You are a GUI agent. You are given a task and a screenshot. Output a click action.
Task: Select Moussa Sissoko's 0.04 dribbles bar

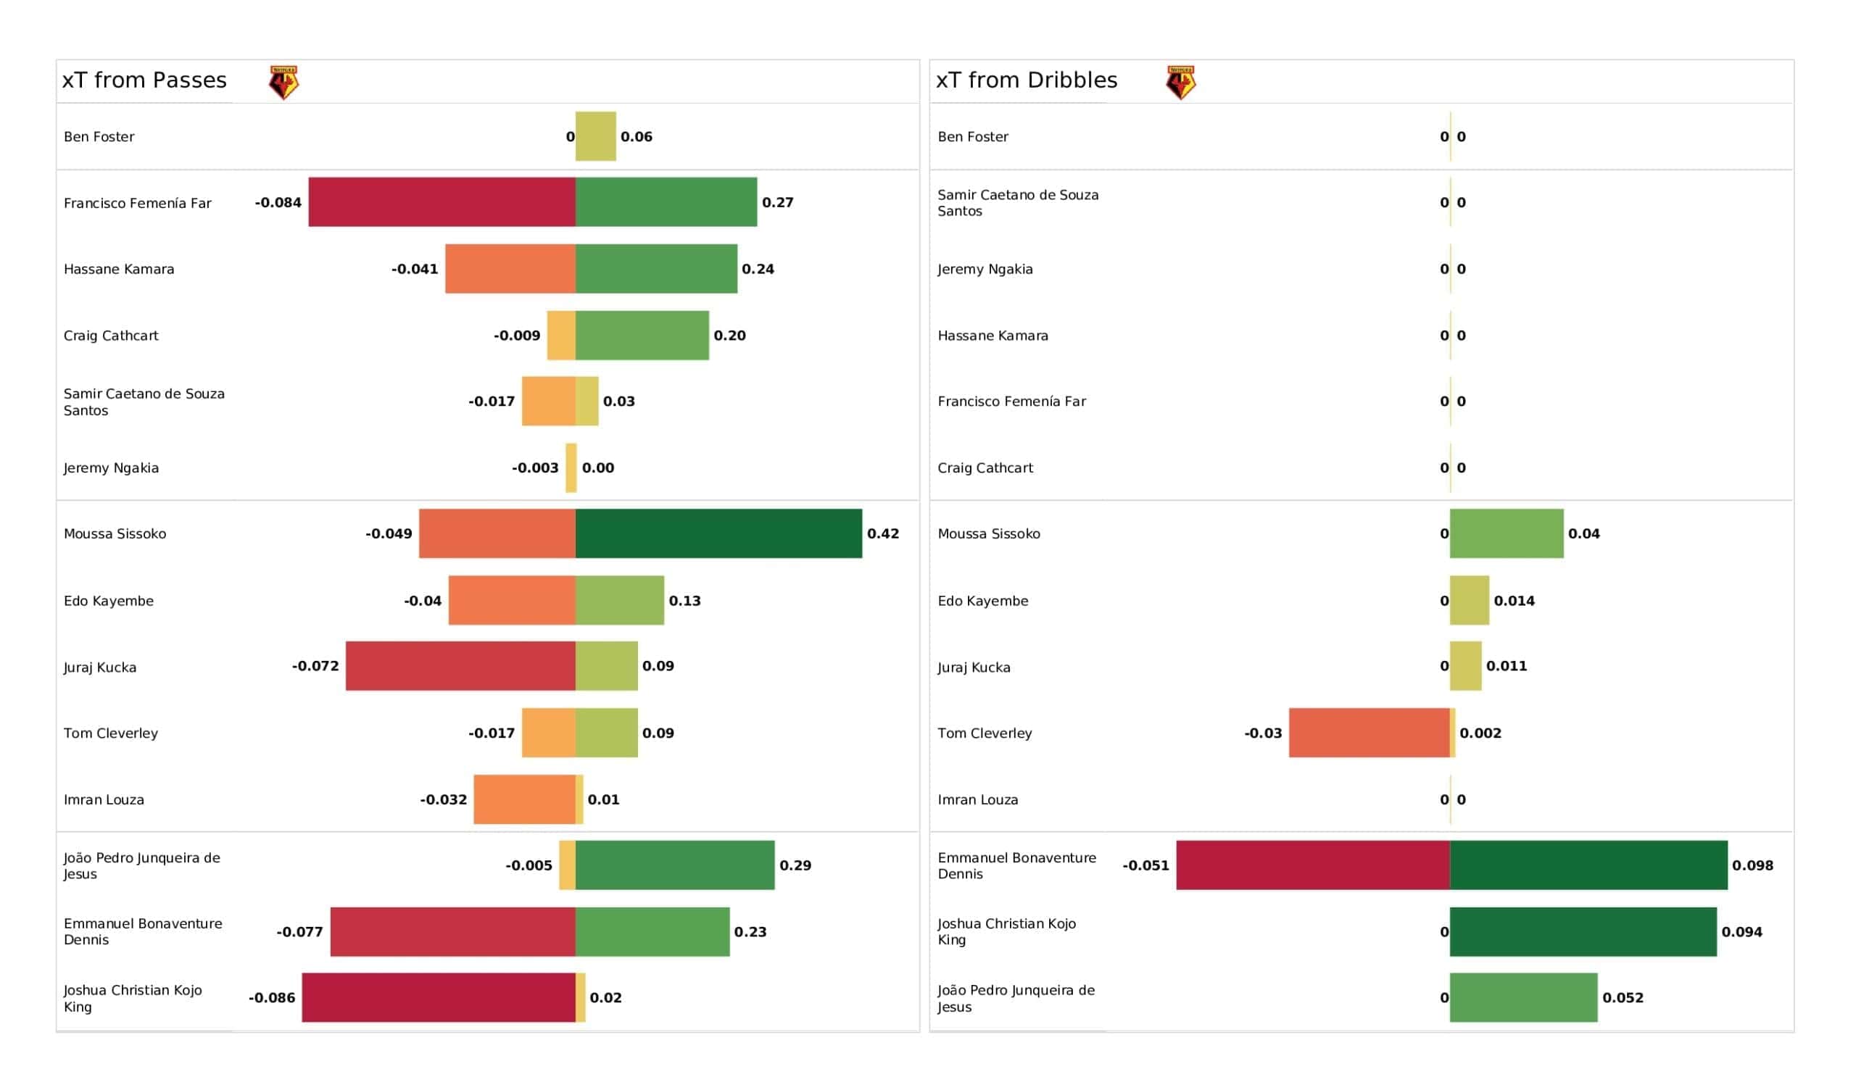click(1507, 534)
